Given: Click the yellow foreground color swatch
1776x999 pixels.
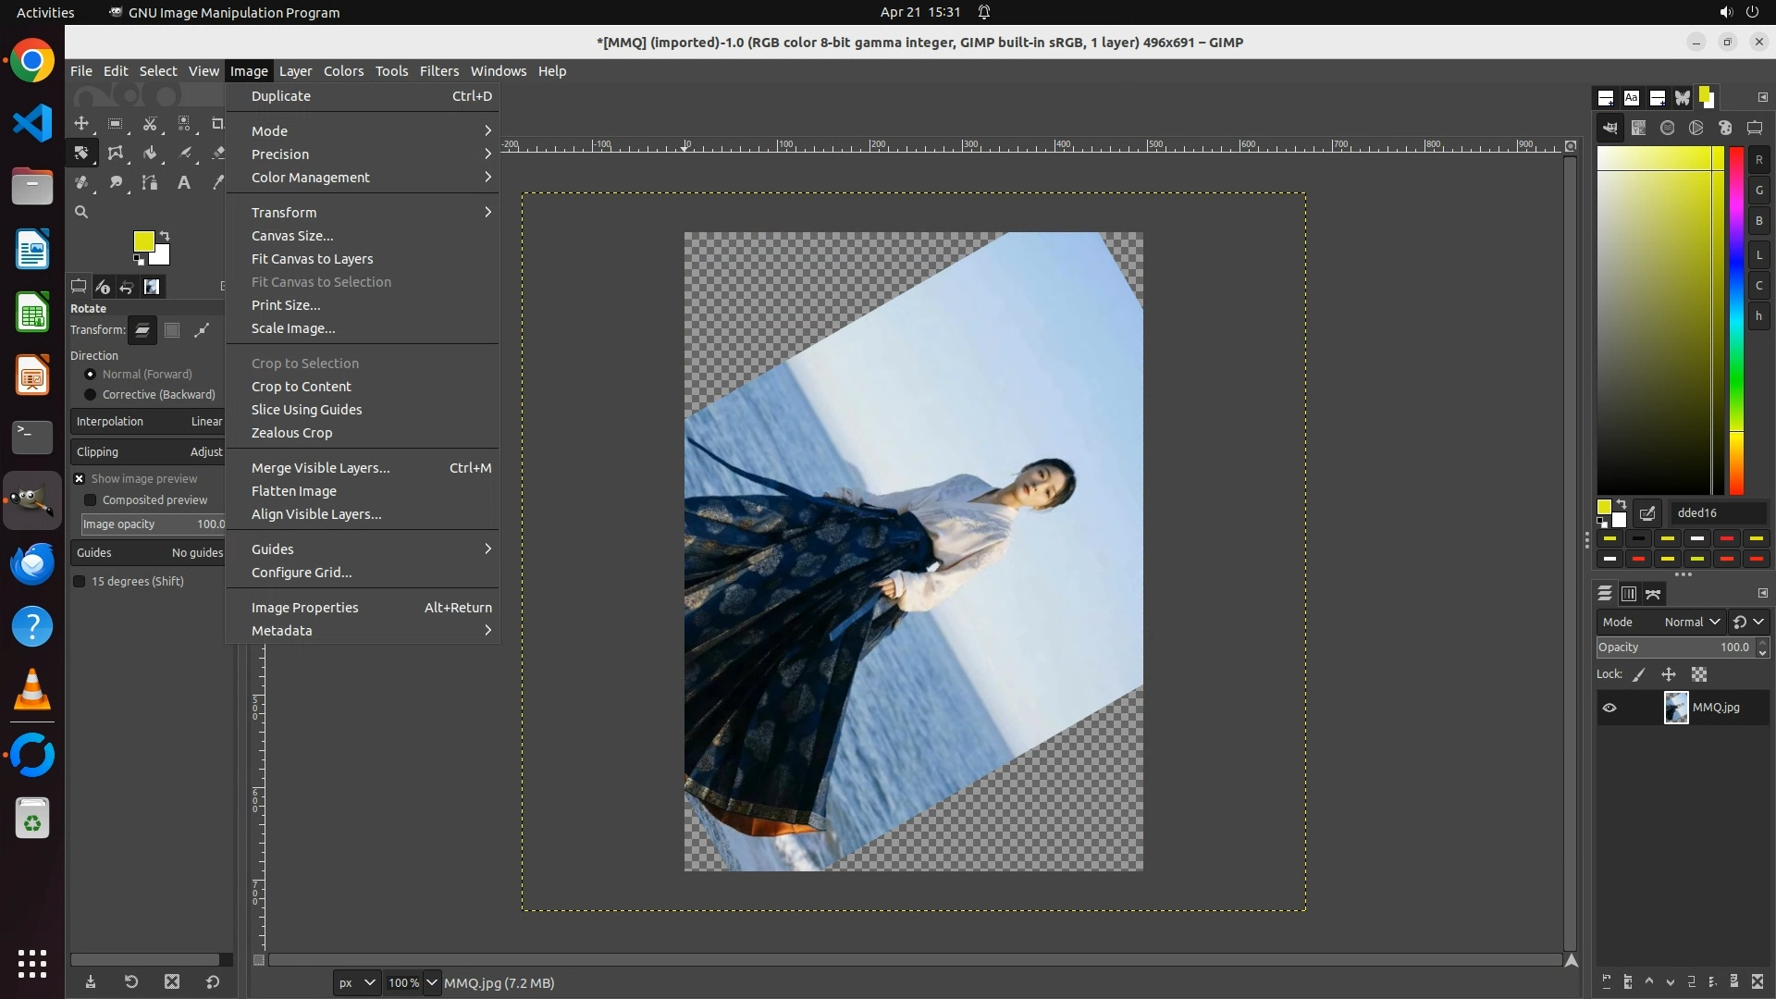Looking at the screenshot, I should tap(142, 241).
